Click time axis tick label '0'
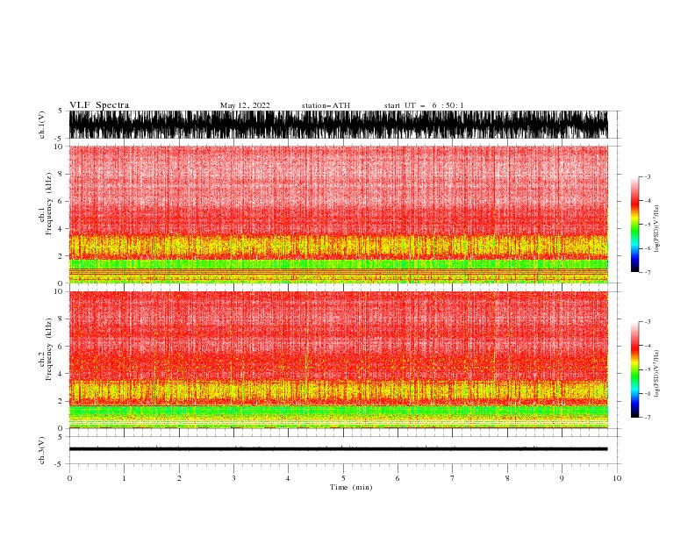Screen dimensions: 695x537 (69, 478)
